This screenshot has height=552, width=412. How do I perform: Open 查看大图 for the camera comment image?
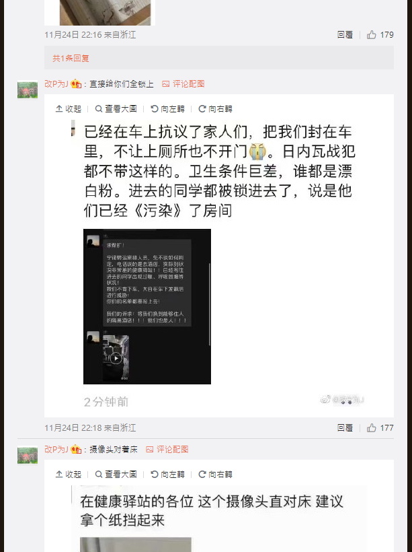116,474
